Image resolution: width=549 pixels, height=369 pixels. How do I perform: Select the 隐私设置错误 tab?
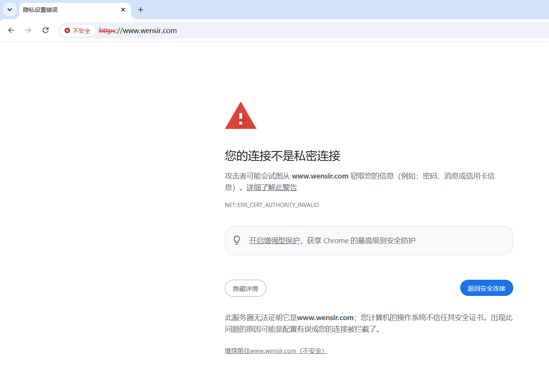pos(75,10)
